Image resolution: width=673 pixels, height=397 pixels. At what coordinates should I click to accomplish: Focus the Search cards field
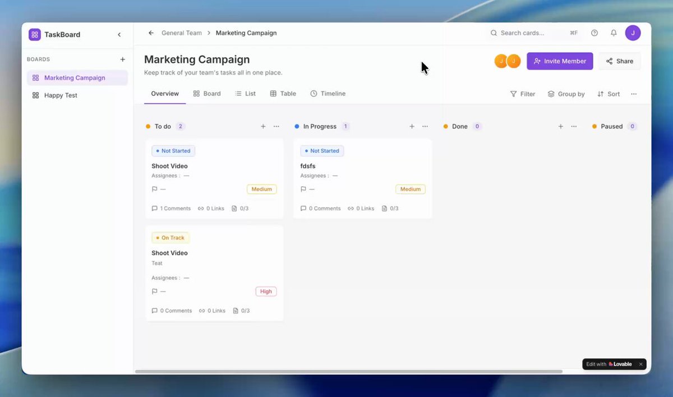pyautogui.click(x=534, y=33)
